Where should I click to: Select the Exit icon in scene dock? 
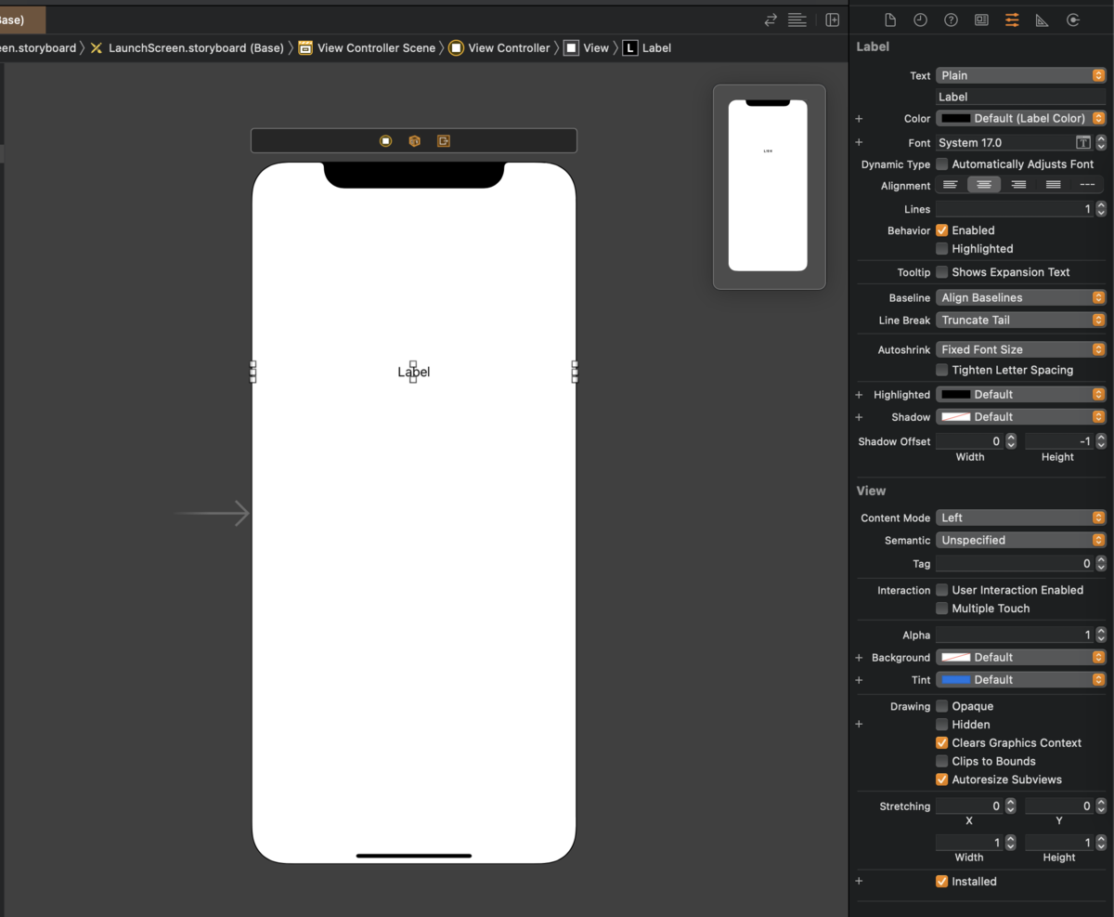point(444,141)
